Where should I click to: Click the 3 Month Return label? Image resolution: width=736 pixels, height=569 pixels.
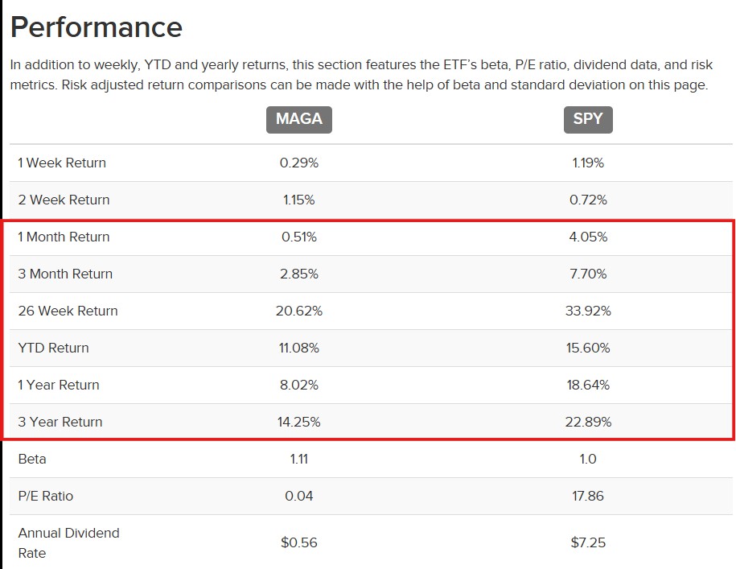coord(65,274)
